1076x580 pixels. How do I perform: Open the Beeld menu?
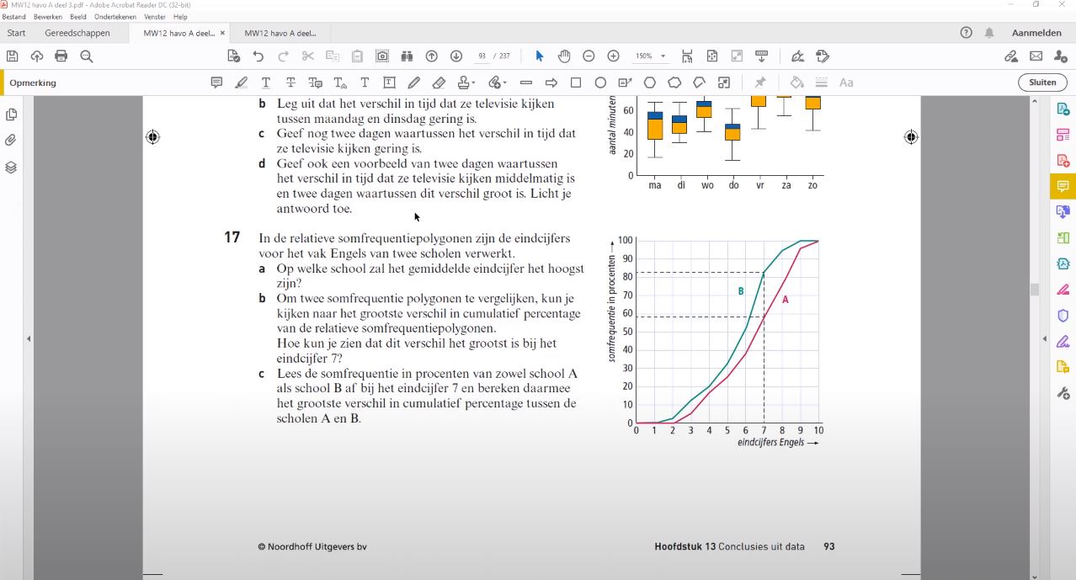click(x=77, y=17)
